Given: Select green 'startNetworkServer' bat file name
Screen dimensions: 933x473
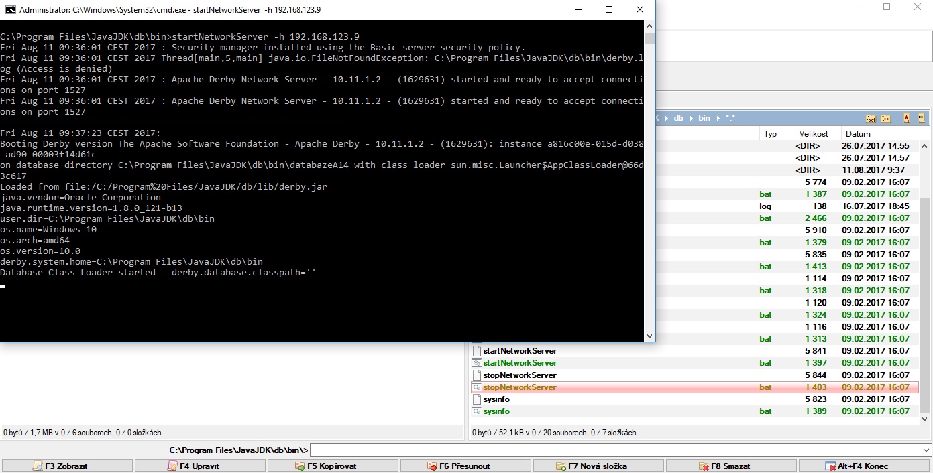Looking at the screenshot, I should tap(520, 363).
